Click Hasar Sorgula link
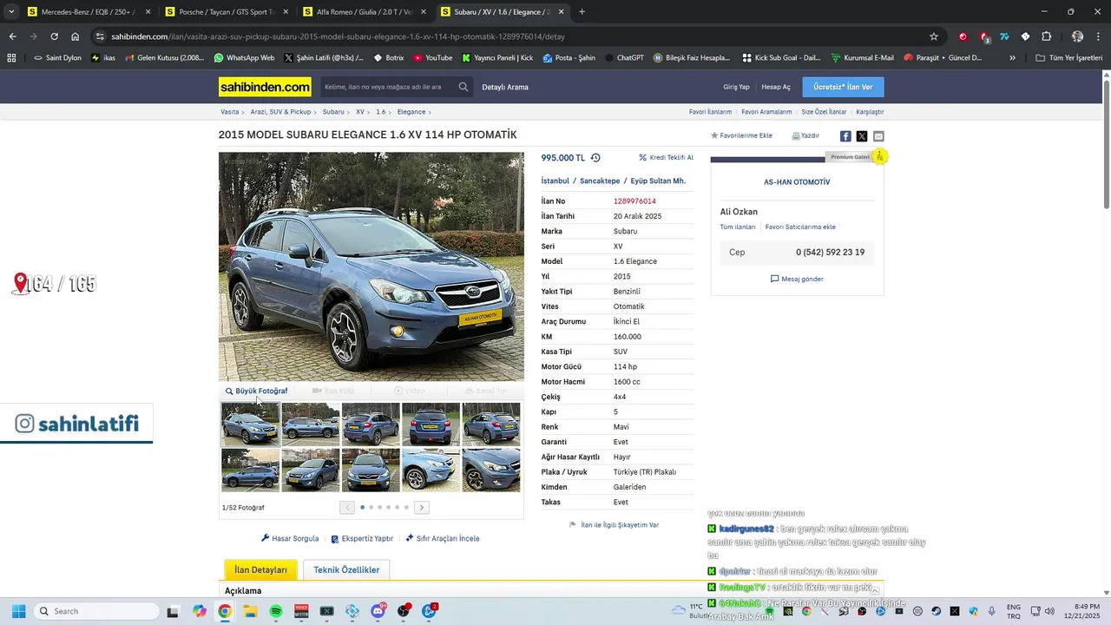1111x625 pixels. point(290,538)
